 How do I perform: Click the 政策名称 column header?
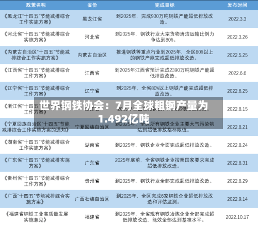[x=36, y=5]
